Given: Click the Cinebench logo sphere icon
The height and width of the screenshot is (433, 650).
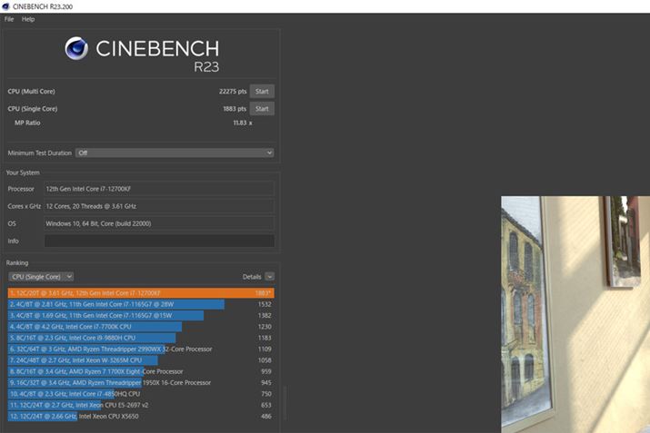Looking at the screenshot, I should pyautogui.click(x=76, y=48).
